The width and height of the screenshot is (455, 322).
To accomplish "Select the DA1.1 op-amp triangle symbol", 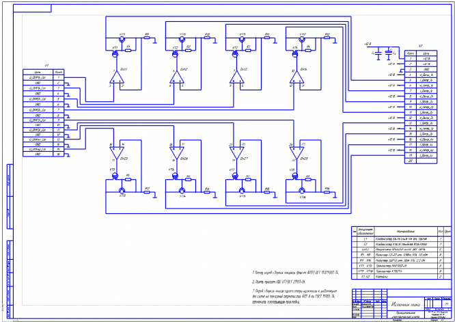I will point(117,77).
